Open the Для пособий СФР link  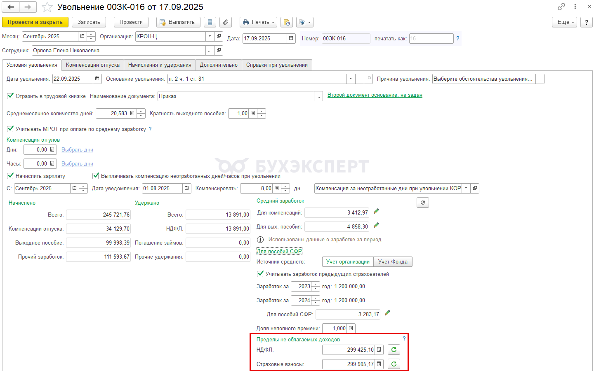pyautogui.click(x=279, y=251)
